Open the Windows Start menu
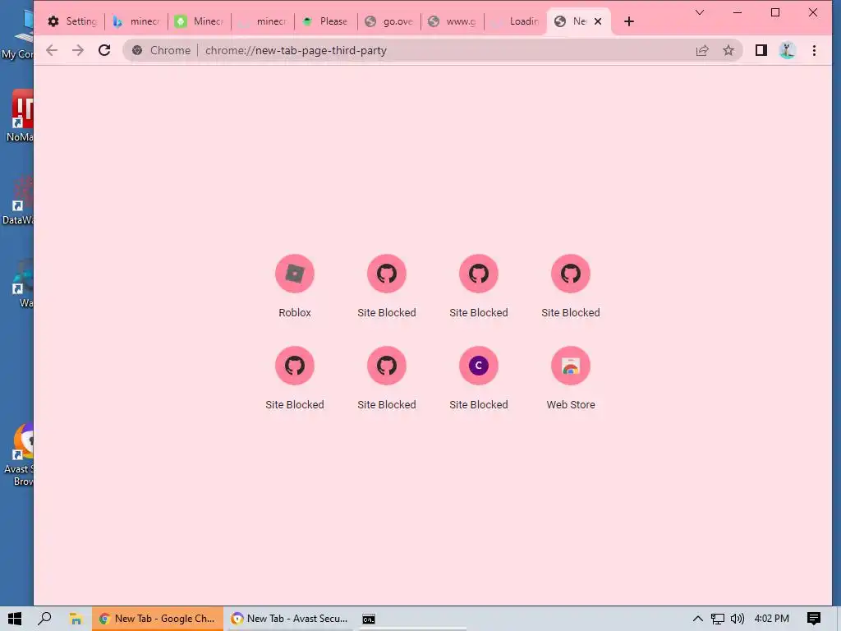The height and width of the screenshot is (631, 841). (x=15, y=619)
